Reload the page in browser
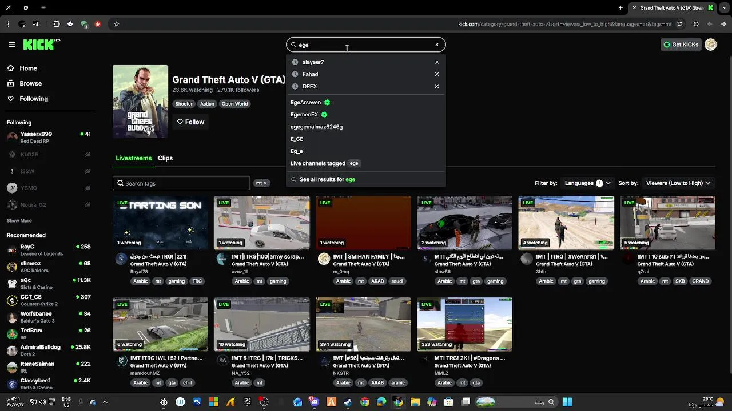Image resolution: width=732 pixels, height=411 pixels. pyautogui.click(x=696, y=24)
